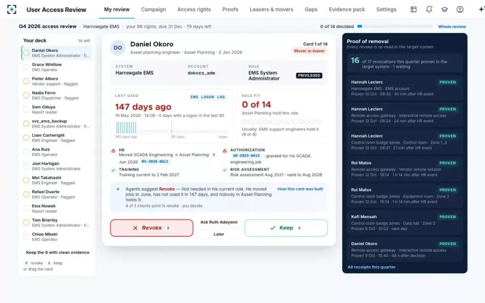Image resolution: width=485 pixels, height=303 pixels.
Task: Open the user account profile icon
Action: click(x=460, y=9)
